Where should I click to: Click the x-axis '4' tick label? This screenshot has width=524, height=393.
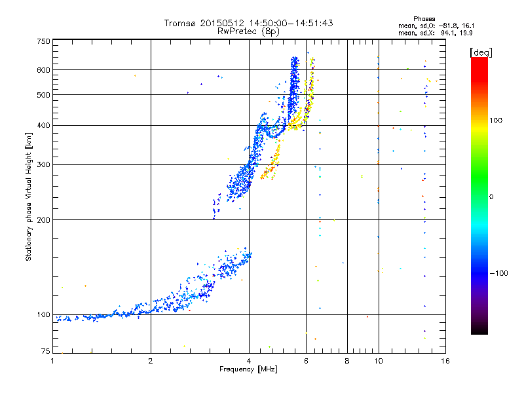pos(249,361)
